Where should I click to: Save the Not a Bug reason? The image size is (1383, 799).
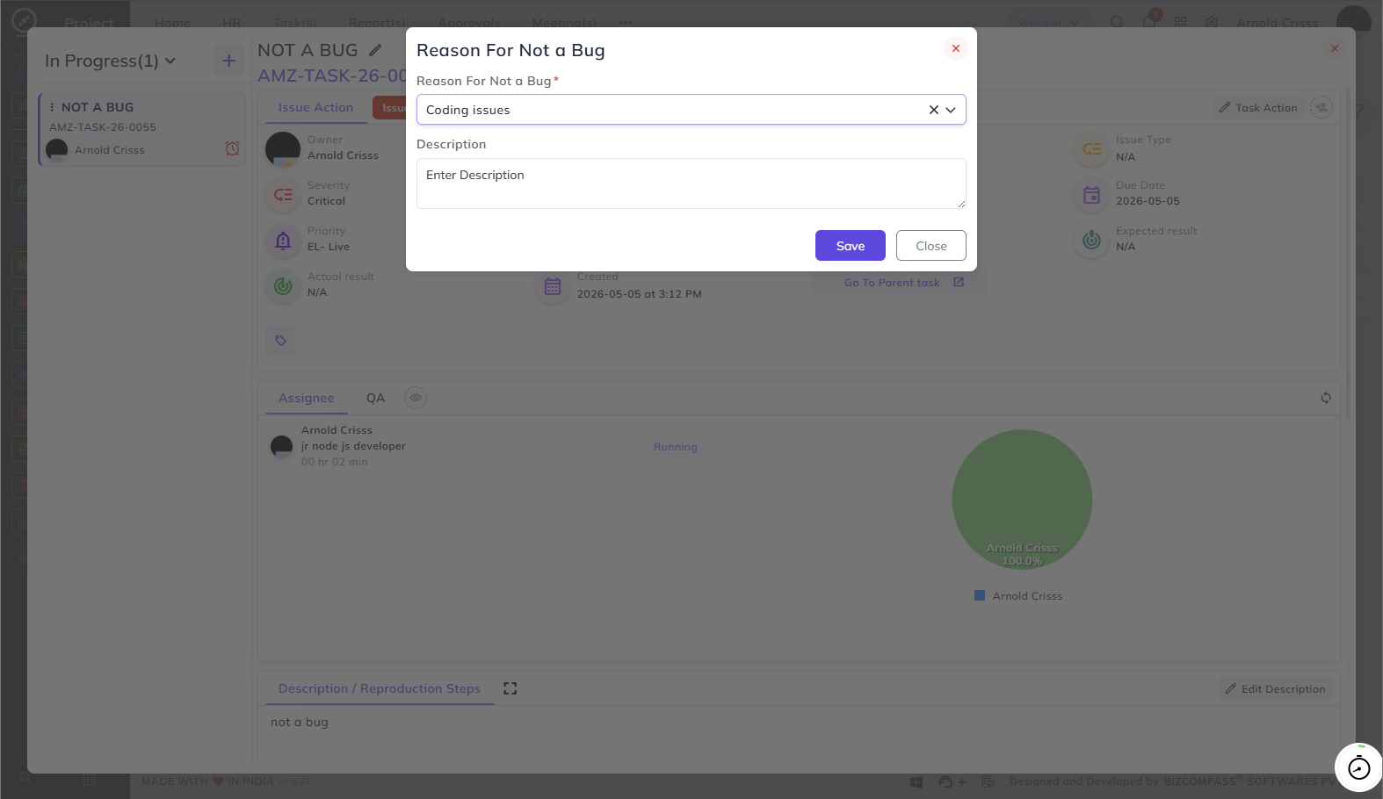point(850,246)
